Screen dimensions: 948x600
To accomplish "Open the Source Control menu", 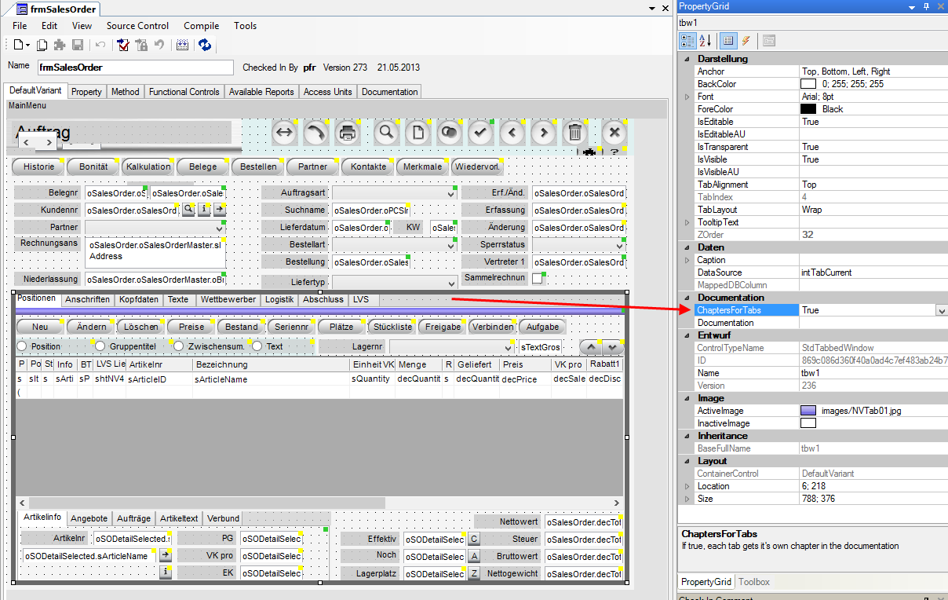I will pyautogui.click(x=137, y=26).
